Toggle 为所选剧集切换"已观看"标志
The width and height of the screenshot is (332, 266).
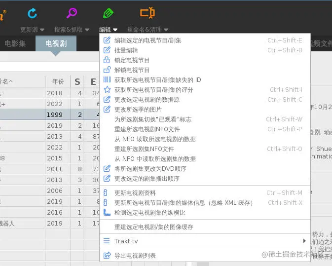(205, 119)
